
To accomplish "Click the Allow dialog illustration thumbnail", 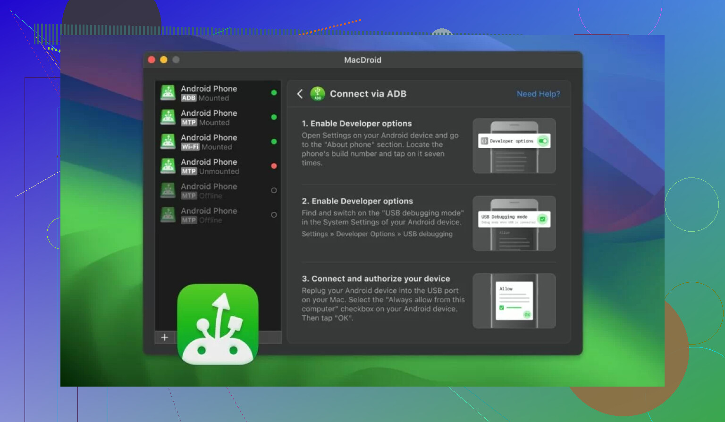I will 514,301.
